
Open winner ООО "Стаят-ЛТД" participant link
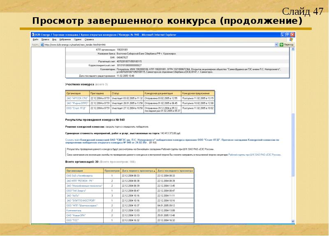tap(76, 108)
